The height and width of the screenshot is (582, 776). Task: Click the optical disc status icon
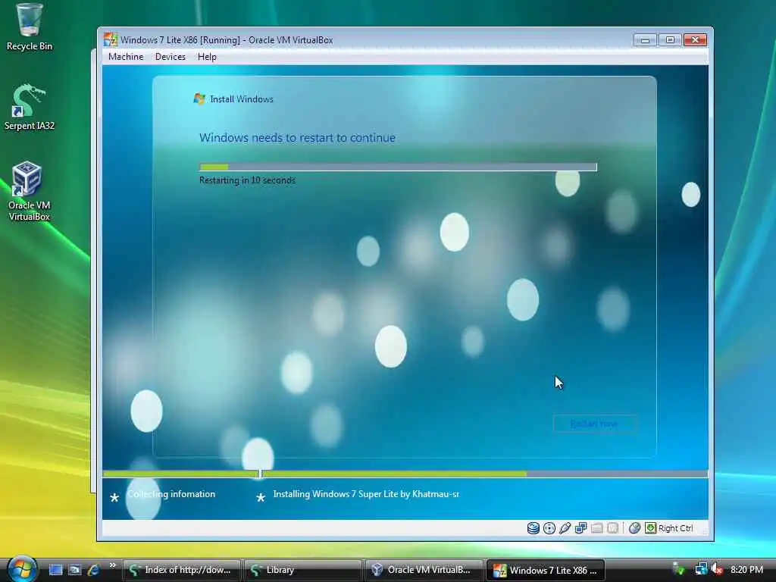[549, 528]
